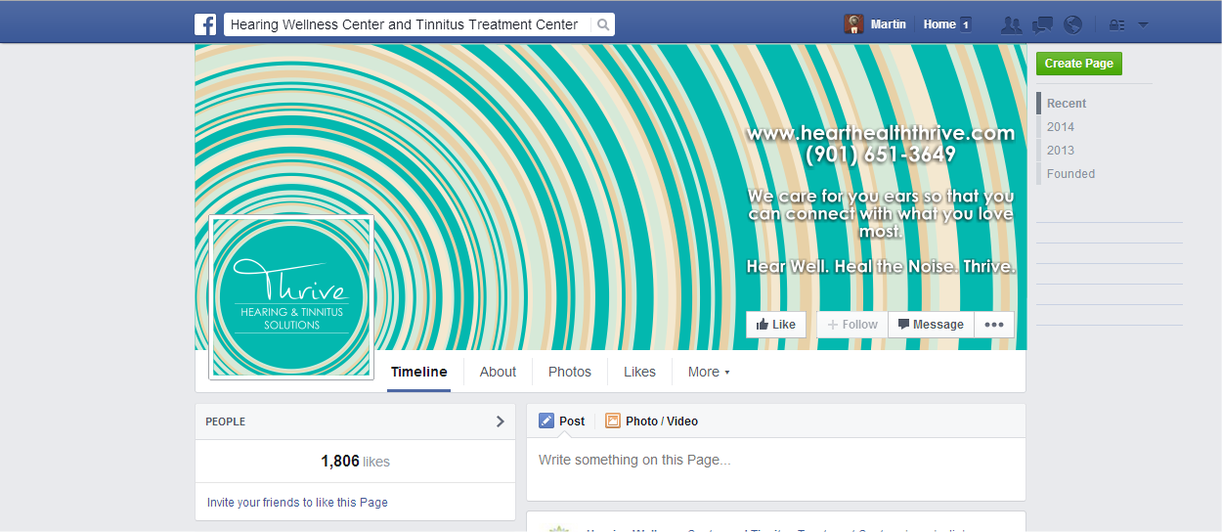Open the three-dots more actions button
The width and height of the screenshot is (1222, 532).
[994, 325]
